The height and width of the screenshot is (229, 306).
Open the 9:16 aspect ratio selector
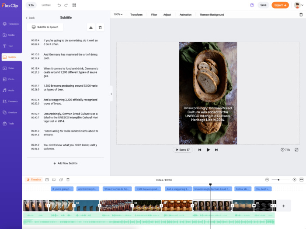point(31,5)
